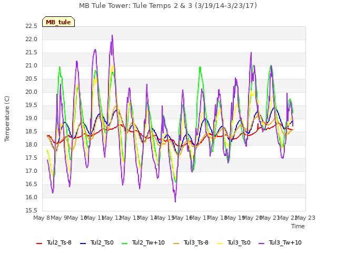Click the 15.5 y-axis tick label
The width and height of the screenshot is (337, 253).
click(x=32, y=211)
